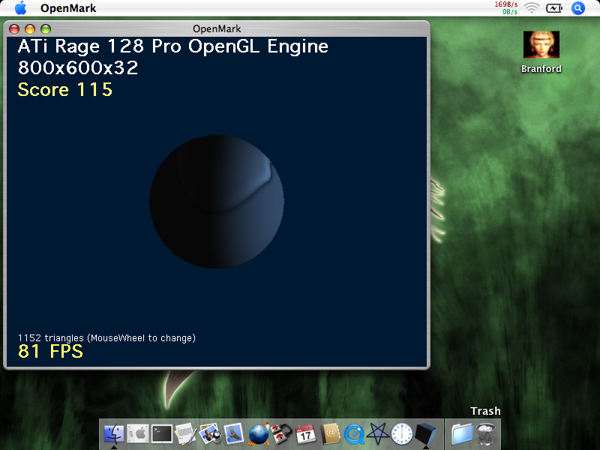Click the battery charging status icon

pos(554,8)
